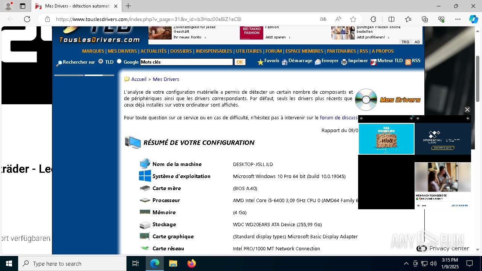The width and height of the screenshot is (482, 271).
Task: Select the TLD search radio button
Action: pyautogui.click(x=101, y=61)
